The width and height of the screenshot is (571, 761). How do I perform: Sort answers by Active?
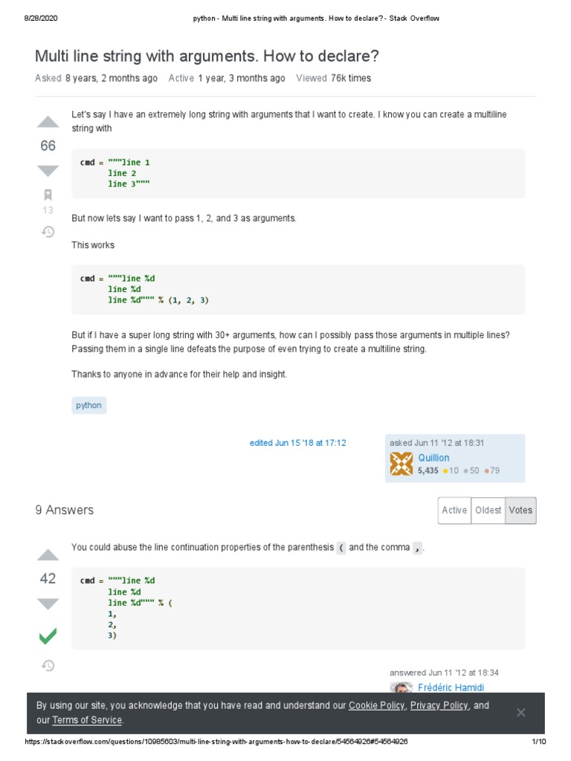pos(454,511)
